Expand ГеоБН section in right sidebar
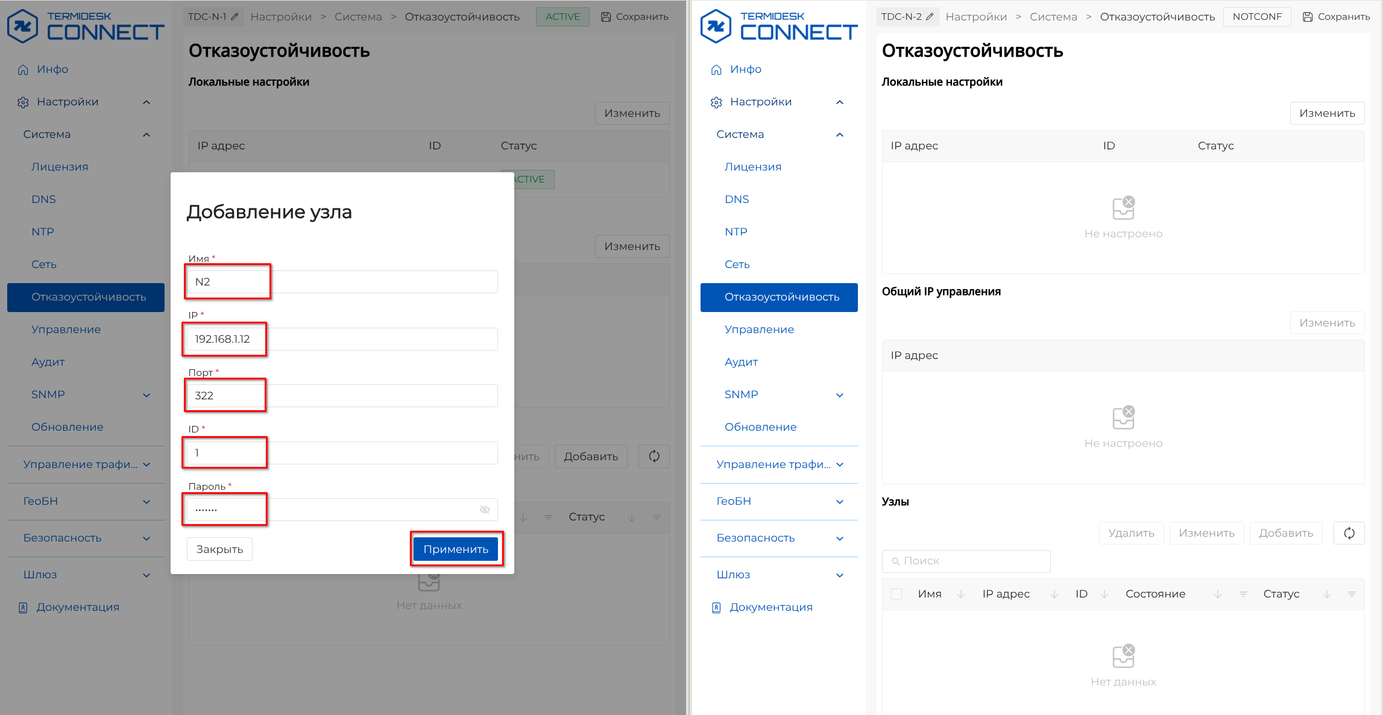The height and width of the screenshot is (715, 1383). click(840, 502)
